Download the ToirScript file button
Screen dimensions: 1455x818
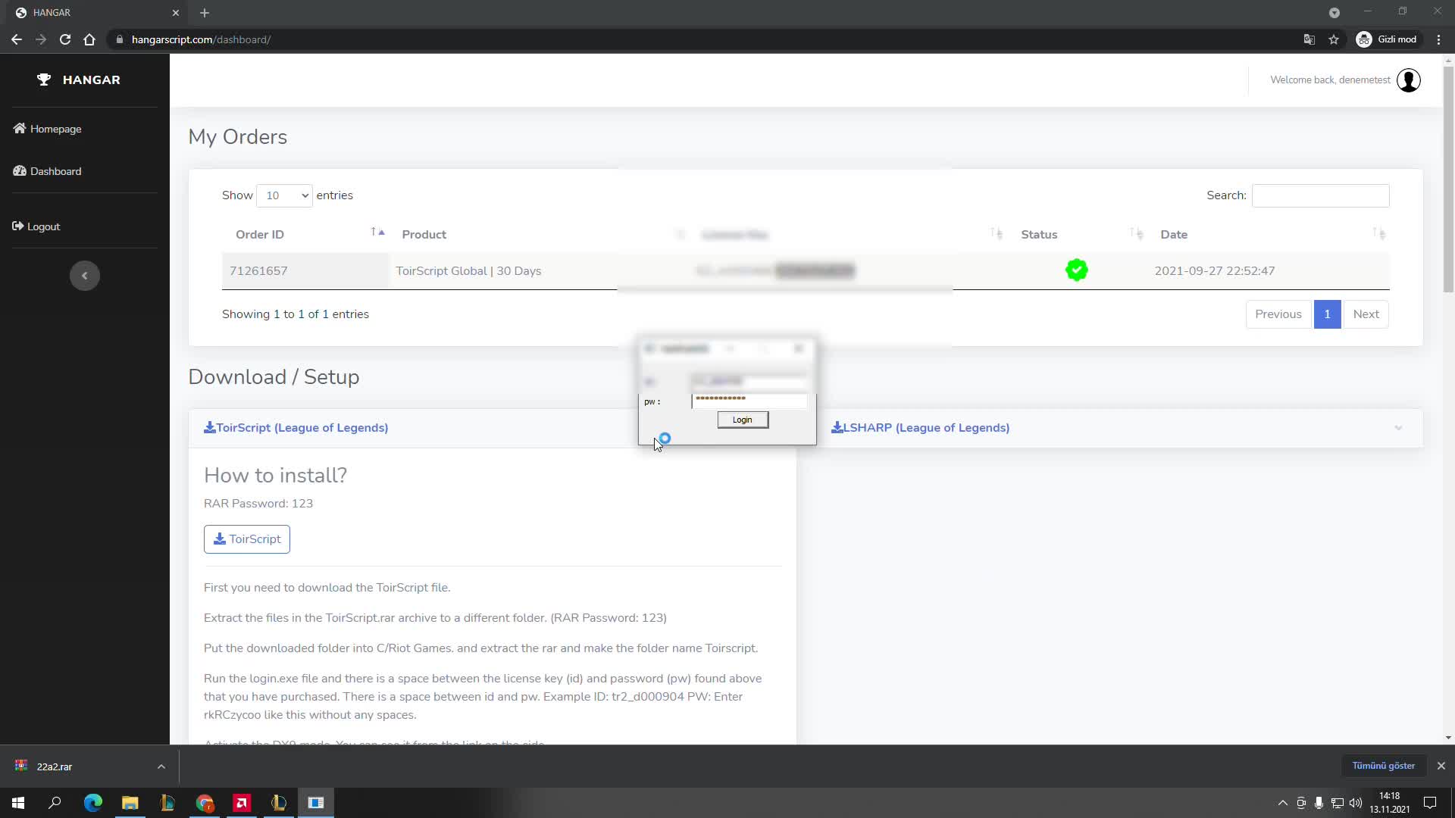click(x=247, y=539)
